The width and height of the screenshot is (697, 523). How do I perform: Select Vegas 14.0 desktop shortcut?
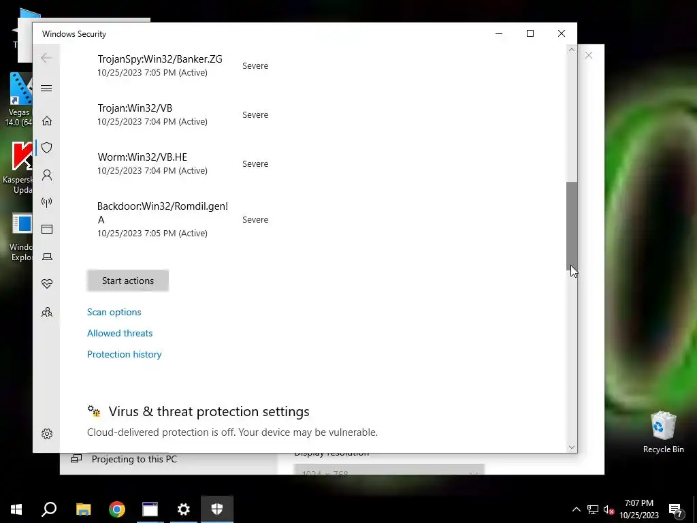18,99
